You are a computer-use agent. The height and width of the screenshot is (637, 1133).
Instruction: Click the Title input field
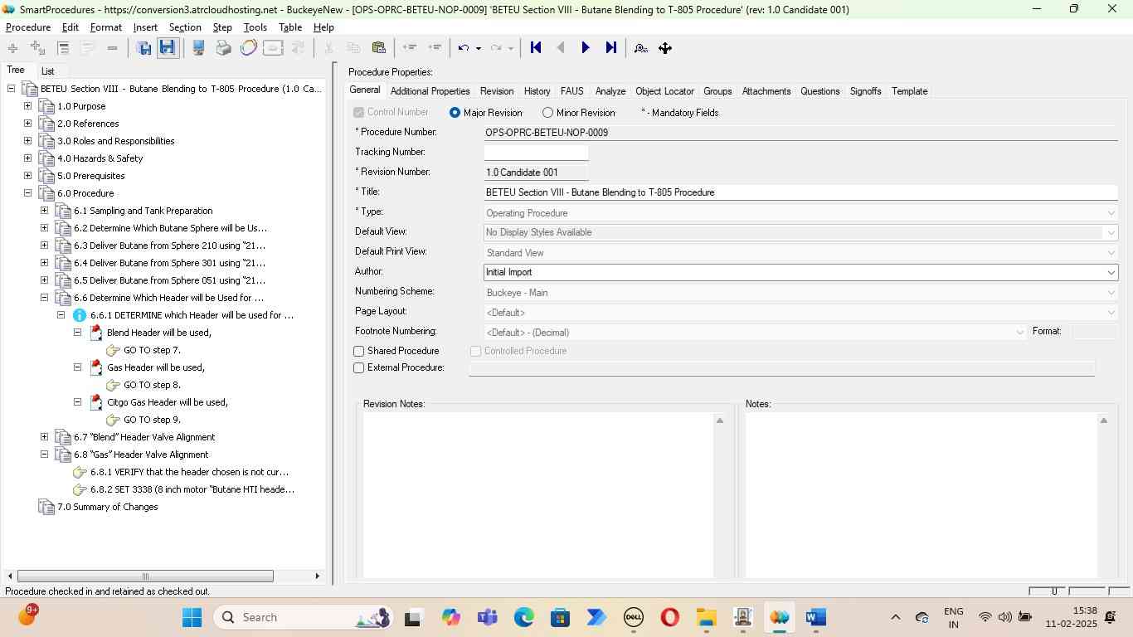click(801, 192)
